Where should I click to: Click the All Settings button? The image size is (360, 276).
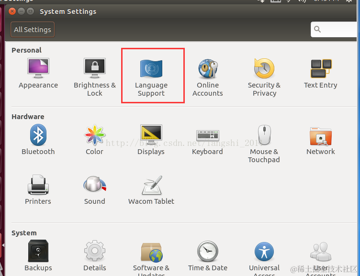(33, 30)
